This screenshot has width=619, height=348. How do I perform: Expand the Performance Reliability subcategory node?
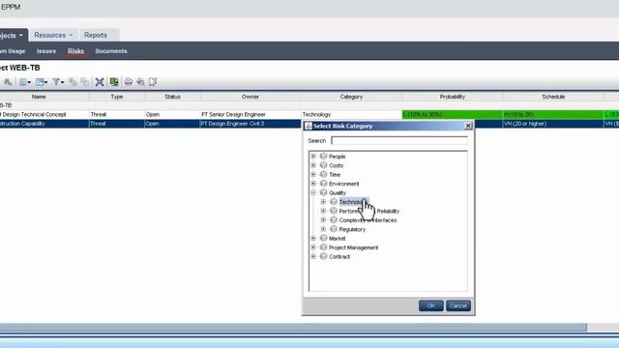[323, 211]
